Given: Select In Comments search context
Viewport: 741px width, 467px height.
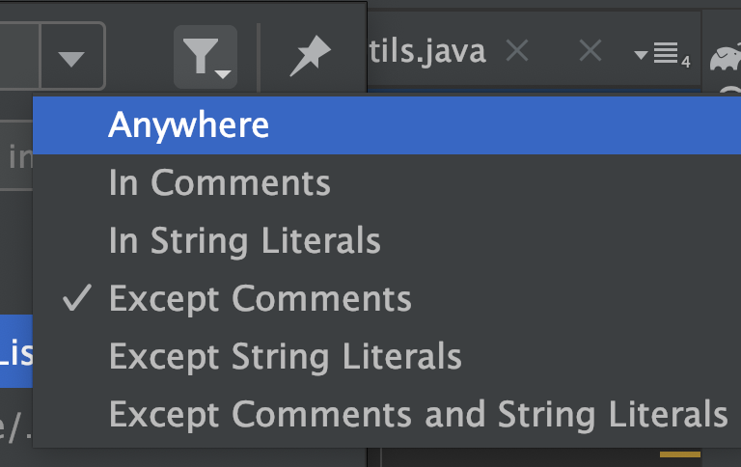Looking at the screenshot, I should [219, 182].
